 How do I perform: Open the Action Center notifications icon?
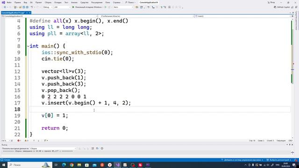(x=294, y=165)
